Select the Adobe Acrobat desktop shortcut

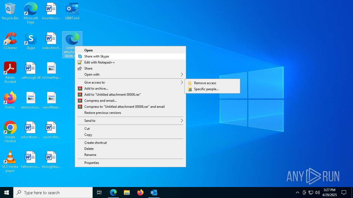tap(10, 73)
